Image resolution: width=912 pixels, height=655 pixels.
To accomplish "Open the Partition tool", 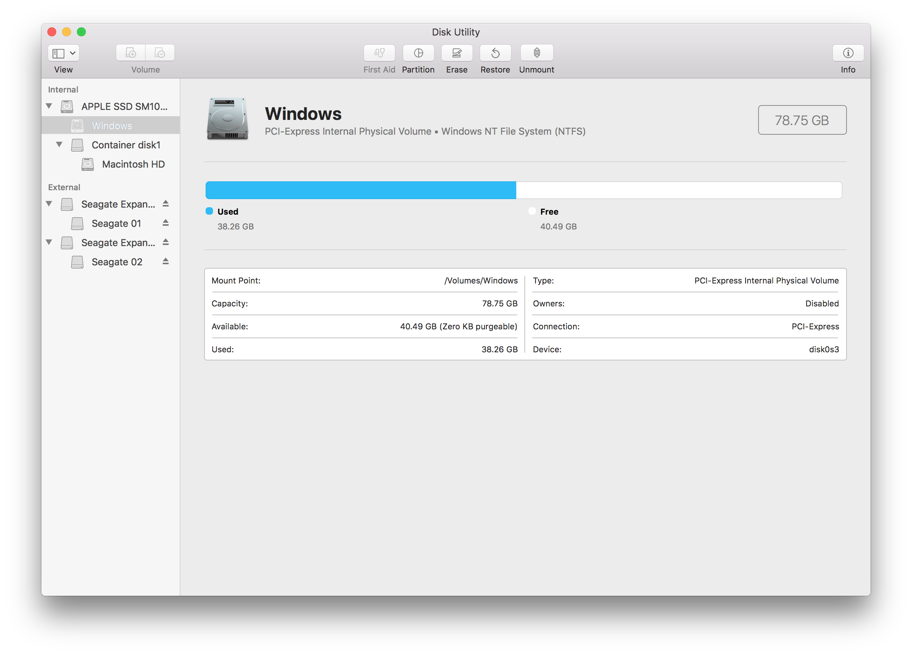I will click(418, 53).
